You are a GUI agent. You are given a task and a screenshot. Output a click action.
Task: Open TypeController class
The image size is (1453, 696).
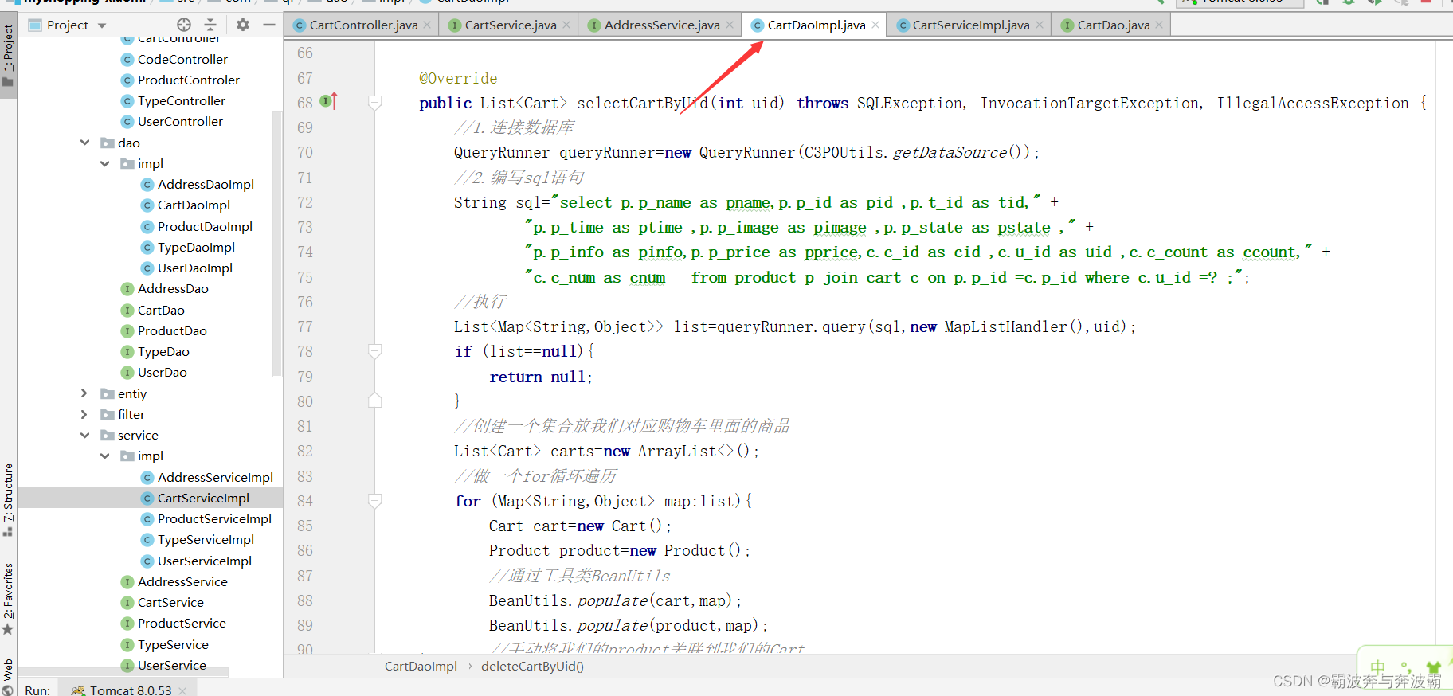182,100
